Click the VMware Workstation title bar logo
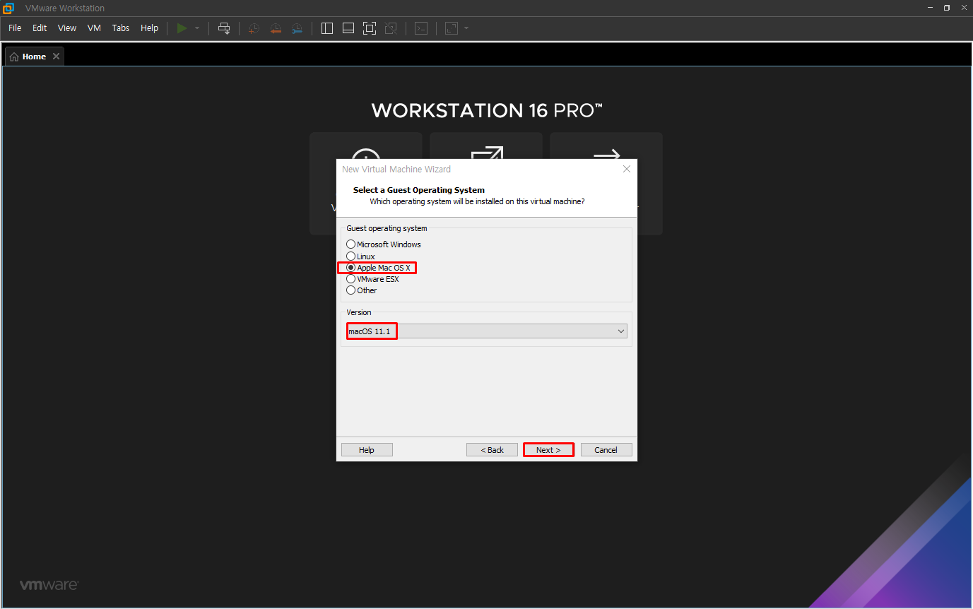The image size is (973, 609). pyautogui.click(x=8, y=8)
